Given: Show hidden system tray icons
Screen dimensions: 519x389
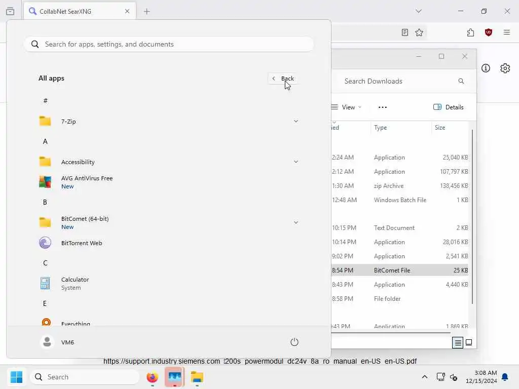Looking at the screenshot, I should pyautogui.click(x=425, y=377).
